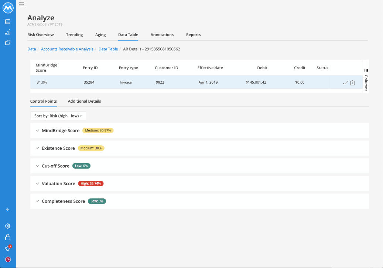The width and height of the screenshot is (383, 268).
Task: Open settings gear icon
Action: [8, 226]
